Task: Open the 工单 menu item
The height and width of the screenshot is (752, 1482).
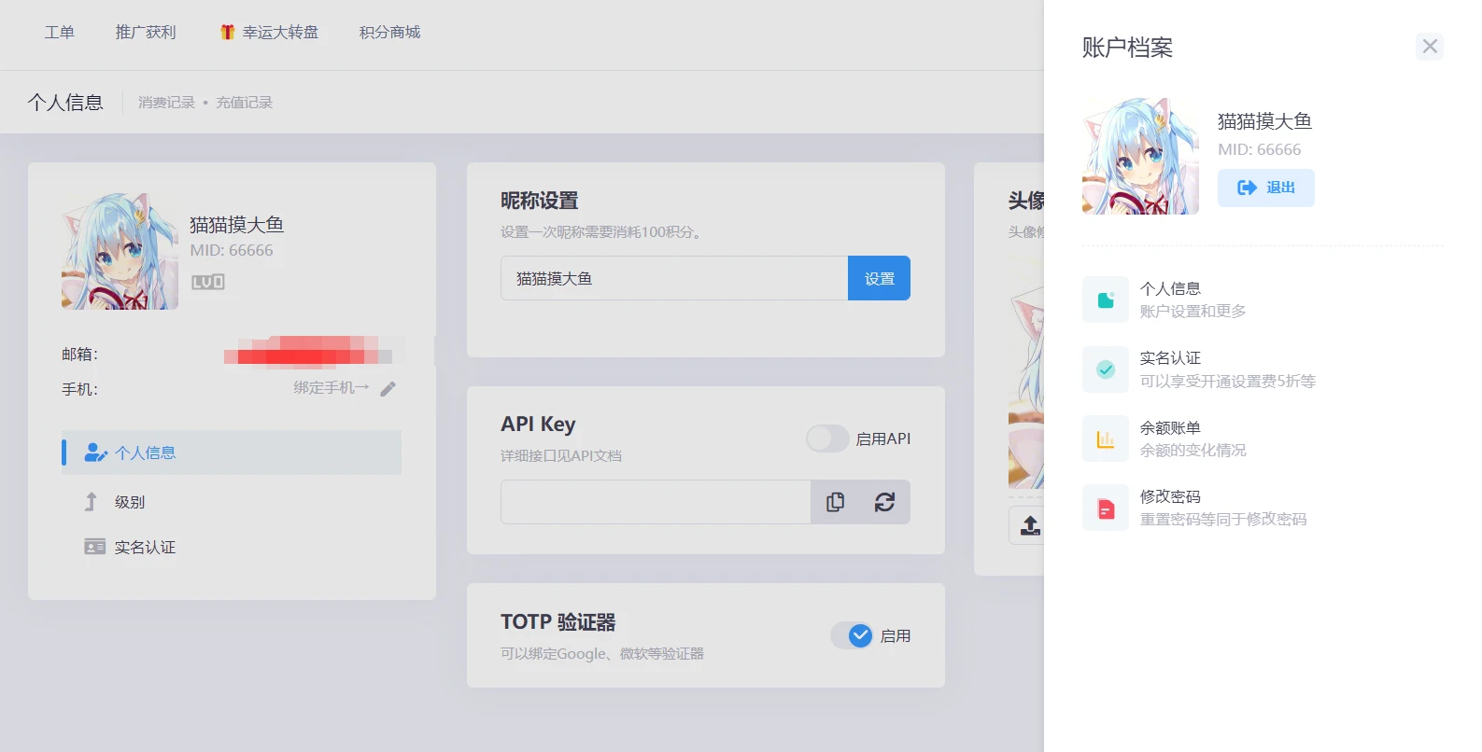Action: tap(60, 33)
